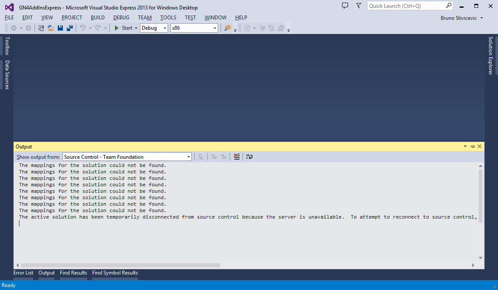Close the Output panel

(x=479, y=146)
